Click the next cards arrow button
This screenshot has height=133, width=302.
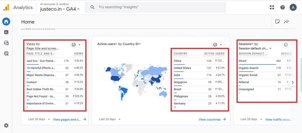[x=293, y=82]
